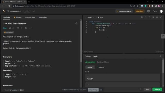This screenshot has height=93, width=165.
Task: Open the Submissions tab
Action: click(43, 17)
